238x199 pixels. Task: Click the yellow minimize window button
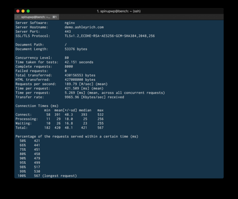(23, 11)
